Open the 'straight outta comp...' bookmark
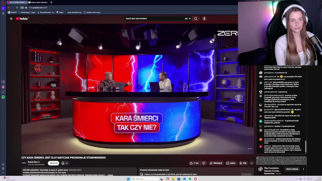The width and height of the screenshot is (322, 181). click(92, 12)
